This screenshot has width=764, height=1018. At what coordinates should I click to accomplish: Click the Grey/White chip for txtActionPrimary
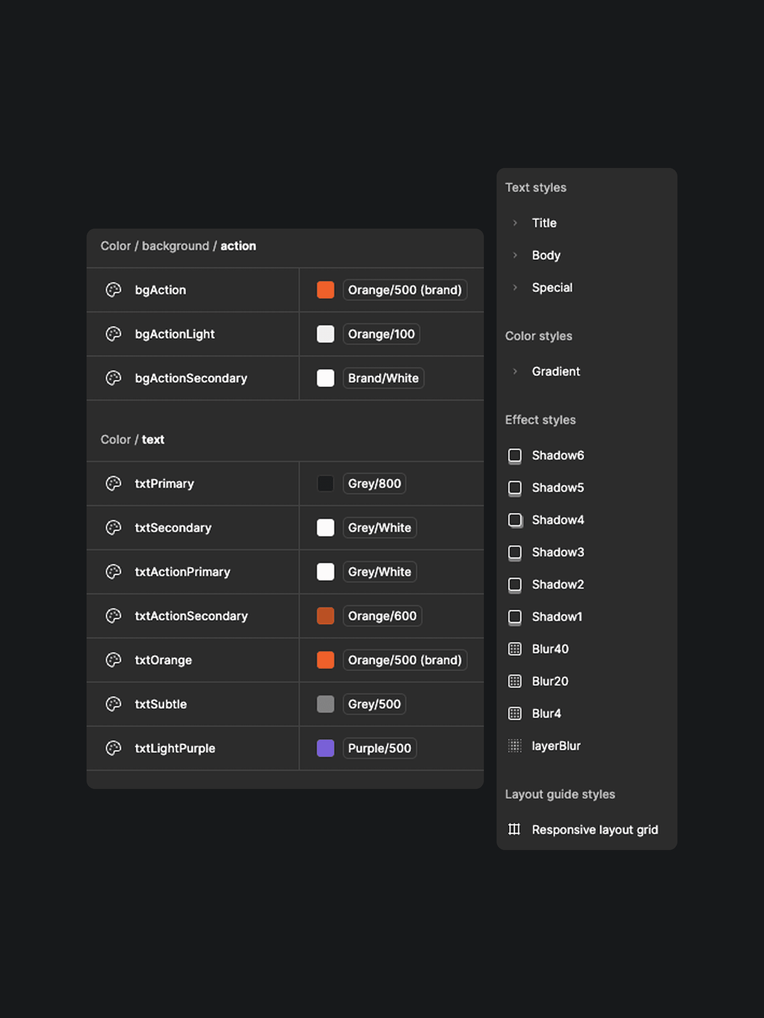point(380,572)
